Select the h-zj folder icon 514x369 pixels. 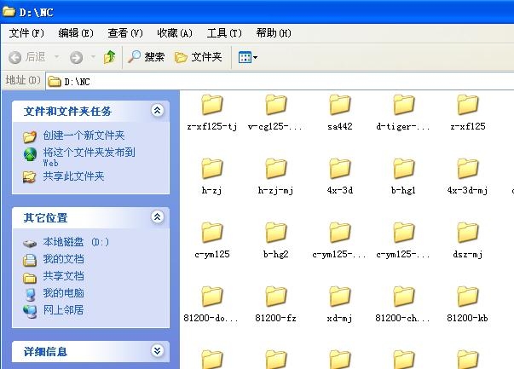(212, 169)
